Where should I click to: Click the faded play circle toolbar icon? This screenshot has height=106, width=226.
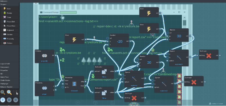pyautogui.click(x=78, y=103)
